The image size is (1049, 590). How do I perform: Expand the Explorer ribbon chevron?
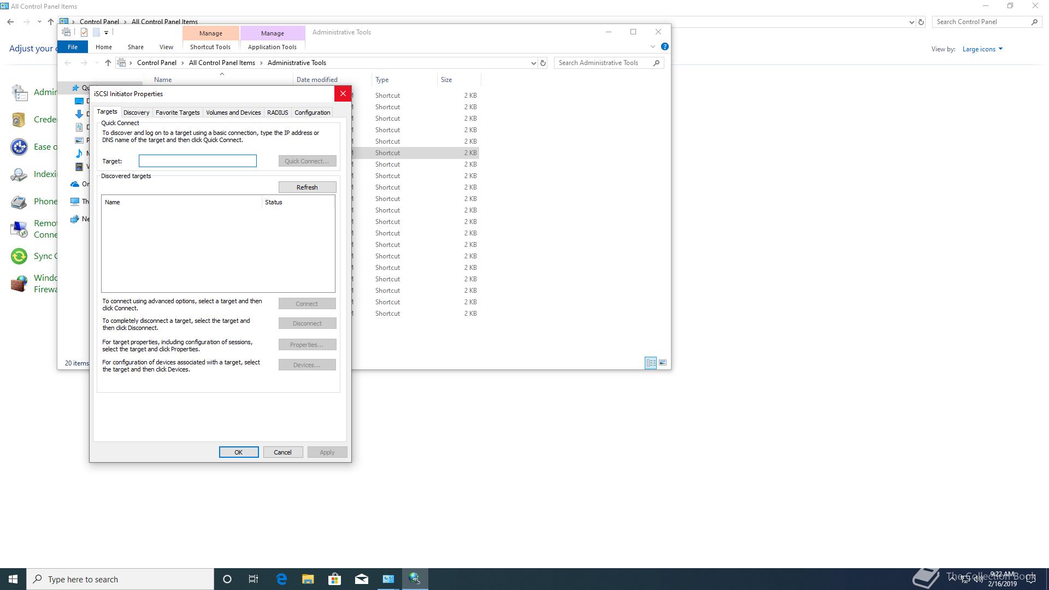click(652, 46)
